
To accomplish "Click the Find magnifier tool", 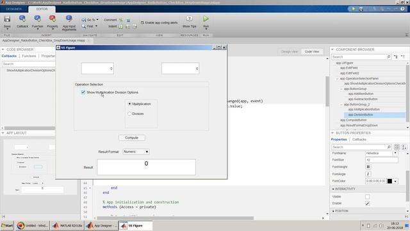I will (x=84, y=26).
